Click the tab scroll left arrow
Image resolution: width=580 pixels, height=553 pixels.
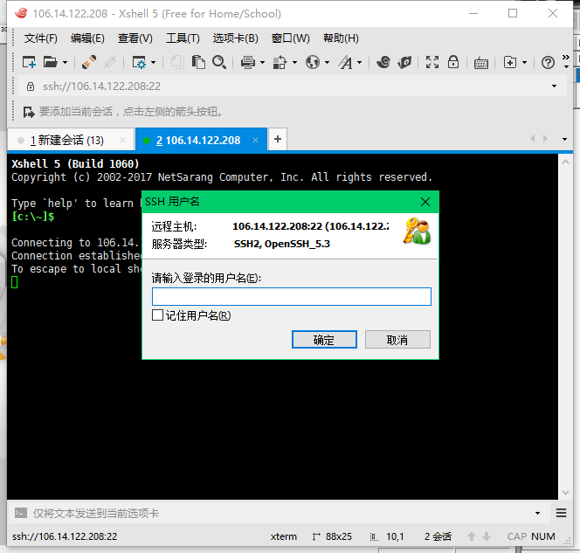pos(533,139)
